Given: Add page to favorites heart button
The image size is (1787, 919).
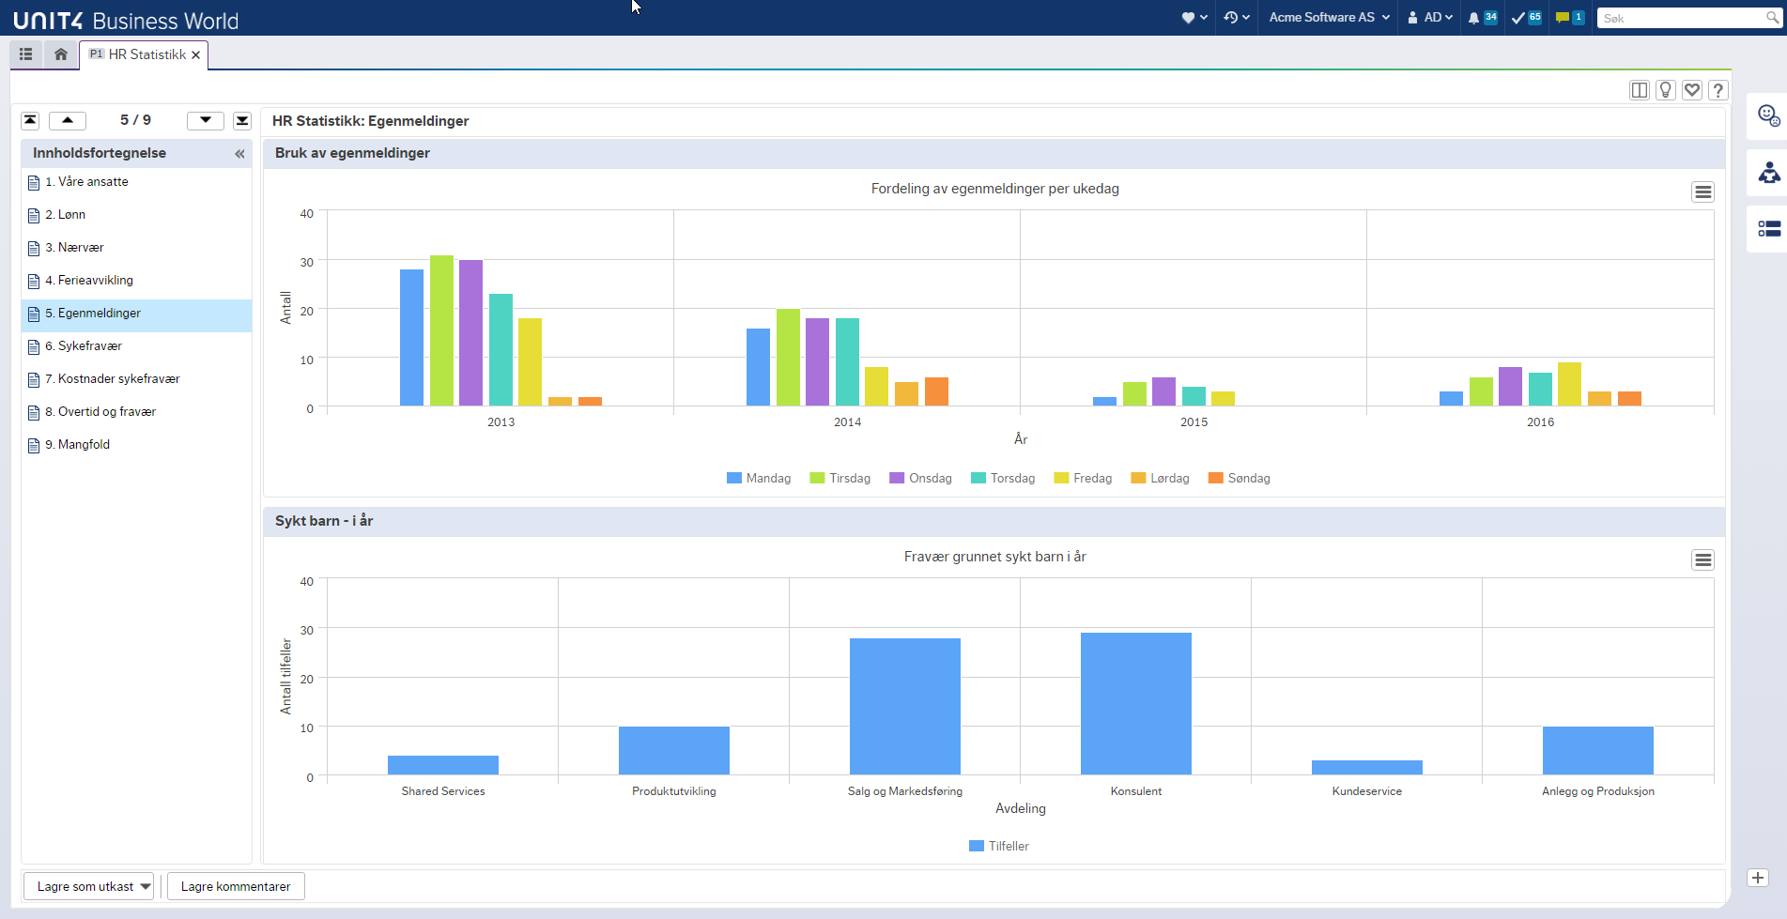Looking at the screenshot, I should coord(1692,90).
